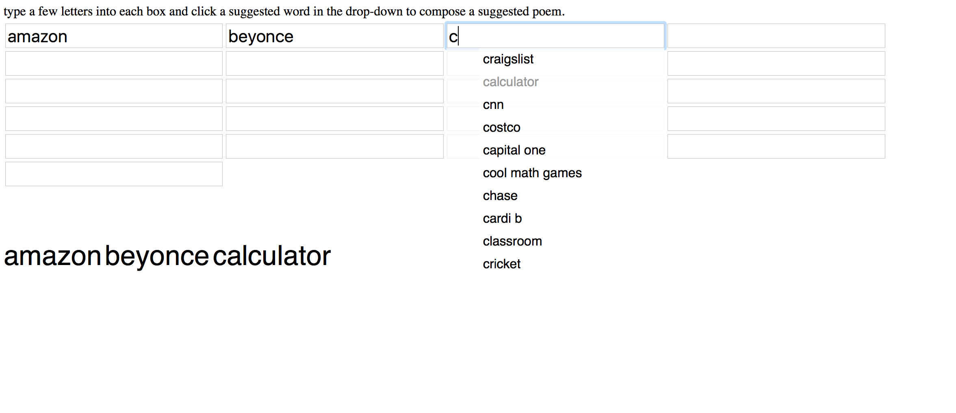Click the input box containing 'amazon'

point(114,36)
